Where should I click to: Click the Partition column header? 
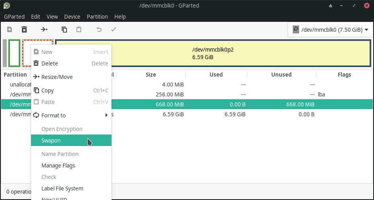click(15, 75)
